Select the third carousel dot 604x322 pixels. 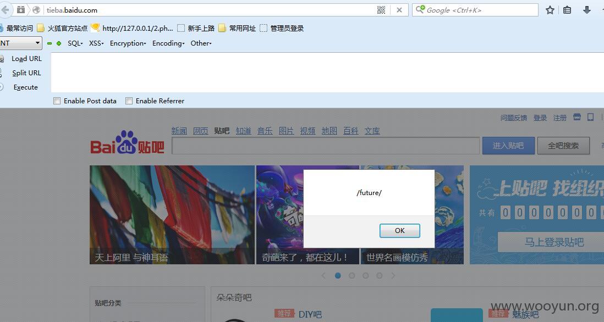tap(366, 275)
